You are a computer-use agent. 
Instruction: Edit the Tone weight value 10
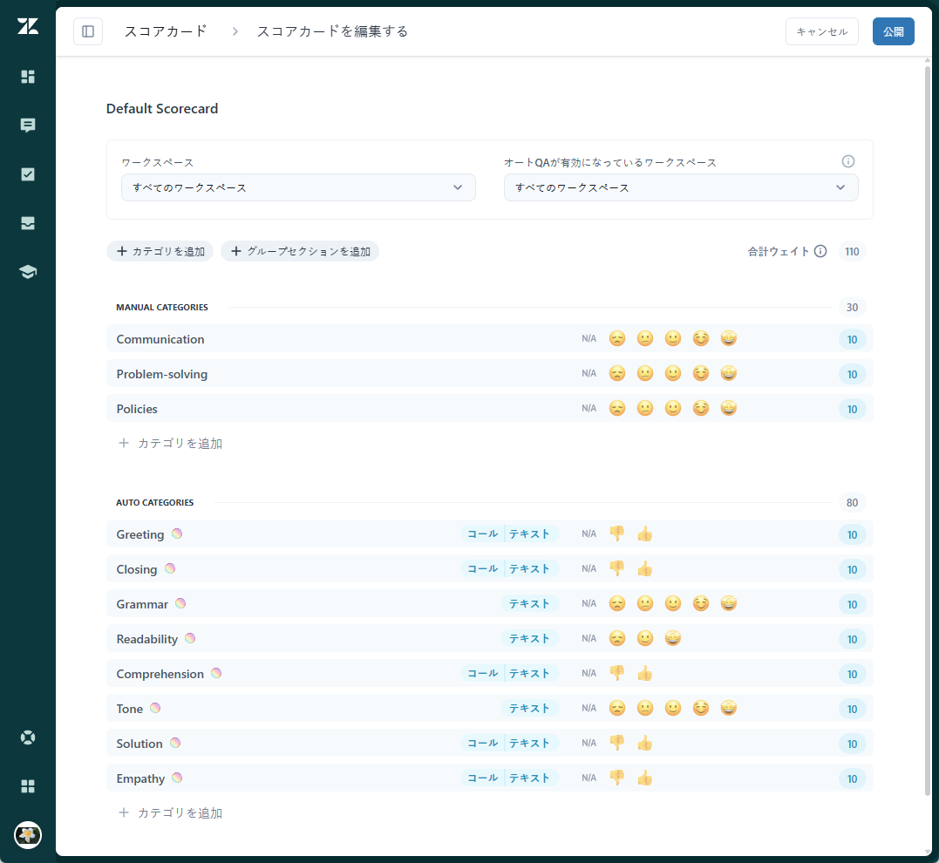[852, 709]
